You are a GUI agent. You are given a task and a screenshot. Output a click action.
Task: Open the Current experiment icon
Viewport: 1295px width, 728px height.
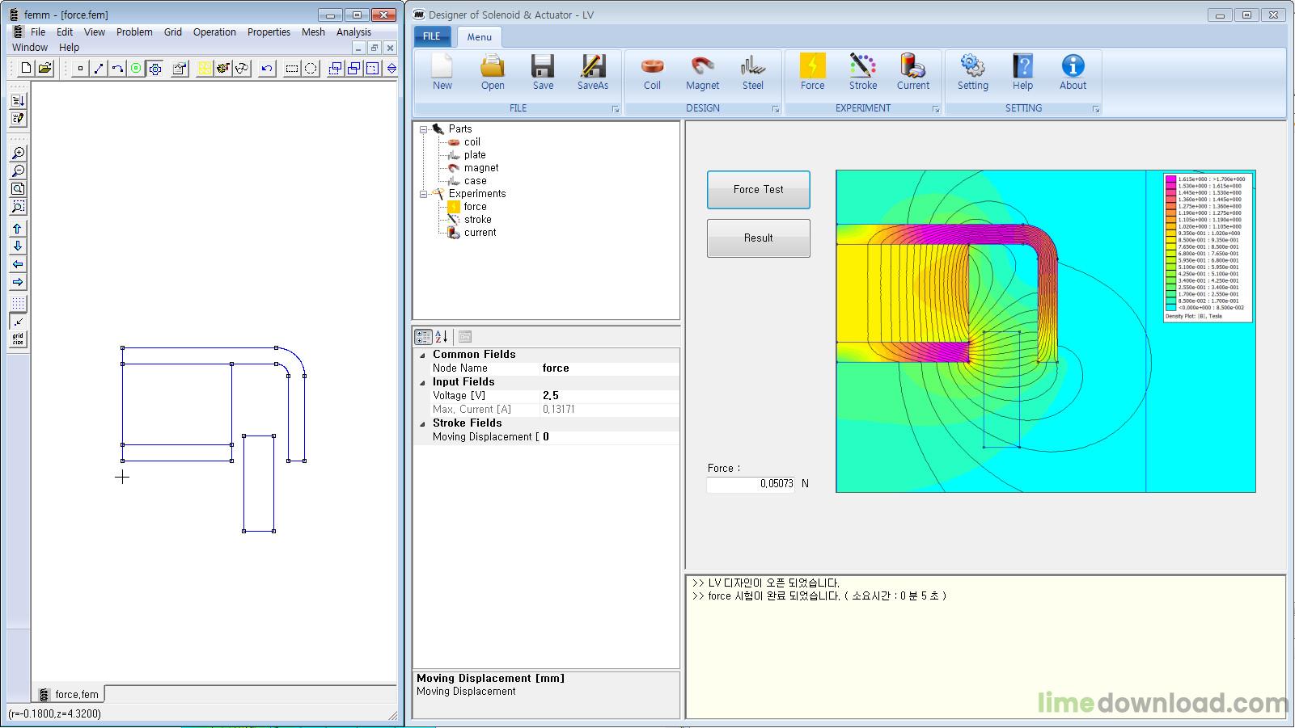coord(912,72)
